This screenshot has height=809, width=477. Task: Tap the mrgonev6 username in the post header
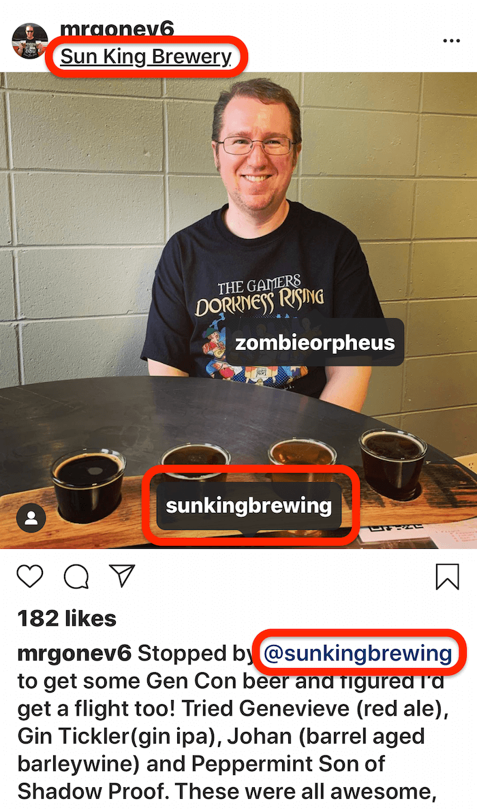coord(117,30)
